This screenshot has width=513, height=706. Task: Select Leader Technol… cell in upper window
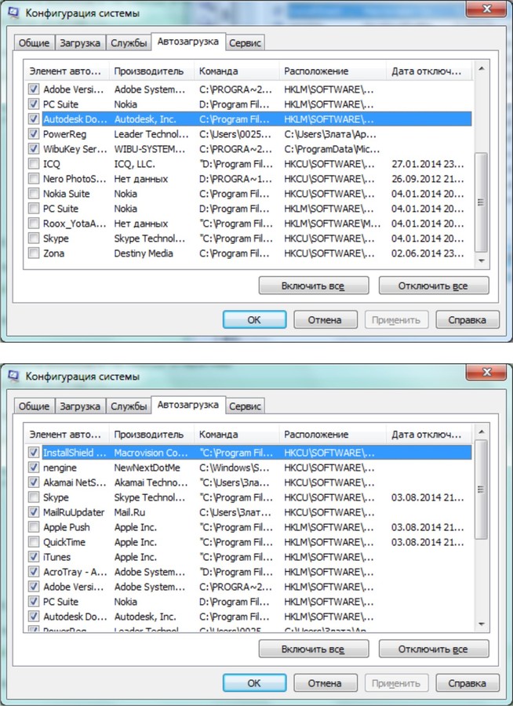point(151,134)
